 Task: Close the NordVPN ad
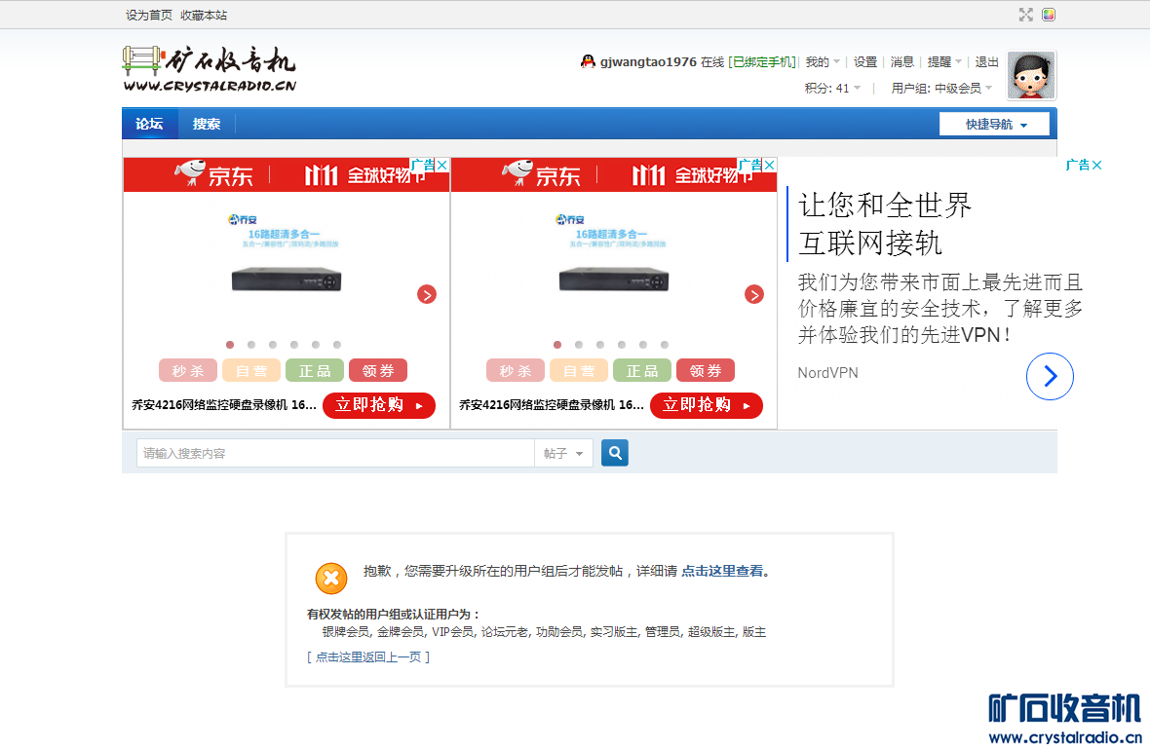1096,166
